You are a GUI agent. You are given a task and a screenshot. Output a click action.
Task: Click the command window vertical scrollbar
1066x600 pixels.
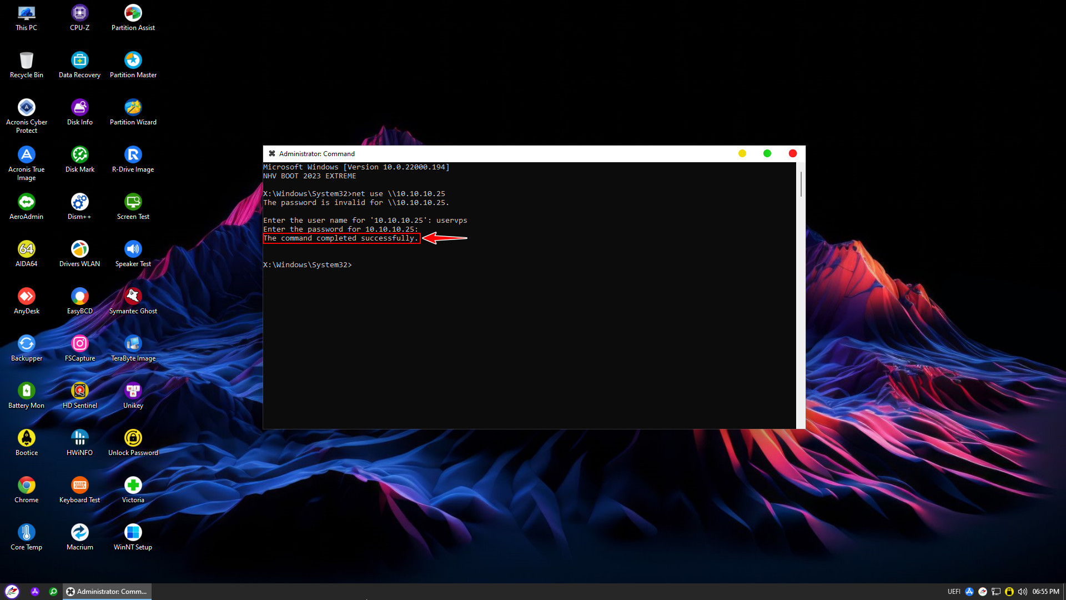click(801, 184)
